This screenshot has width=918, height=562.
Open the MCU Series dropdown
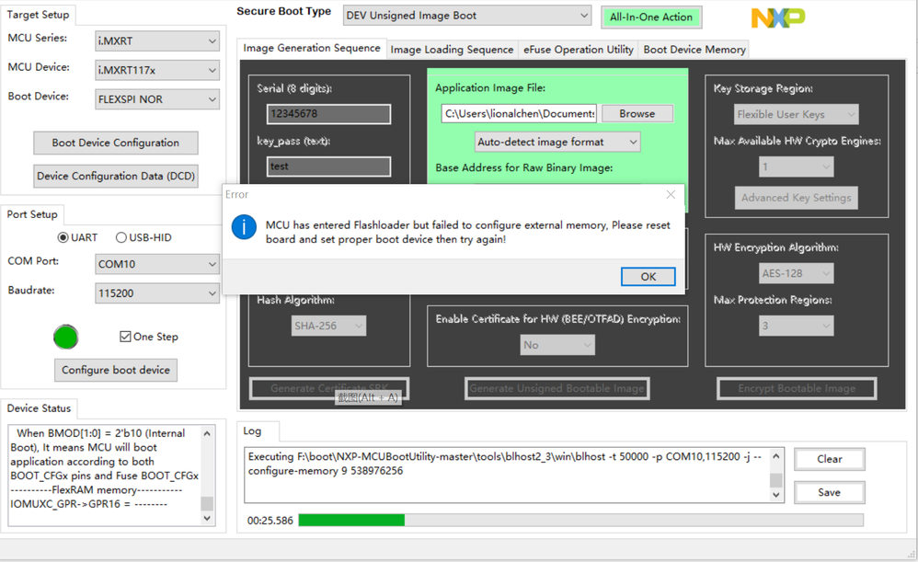pos(157,41)
